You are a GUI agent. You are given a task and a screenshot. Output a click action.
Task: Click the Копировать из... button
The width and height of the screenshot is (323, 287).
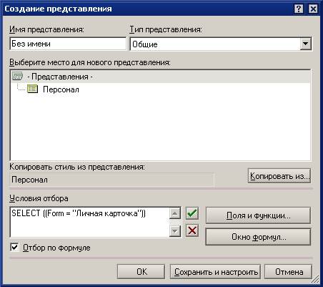[x=279, y=176]
